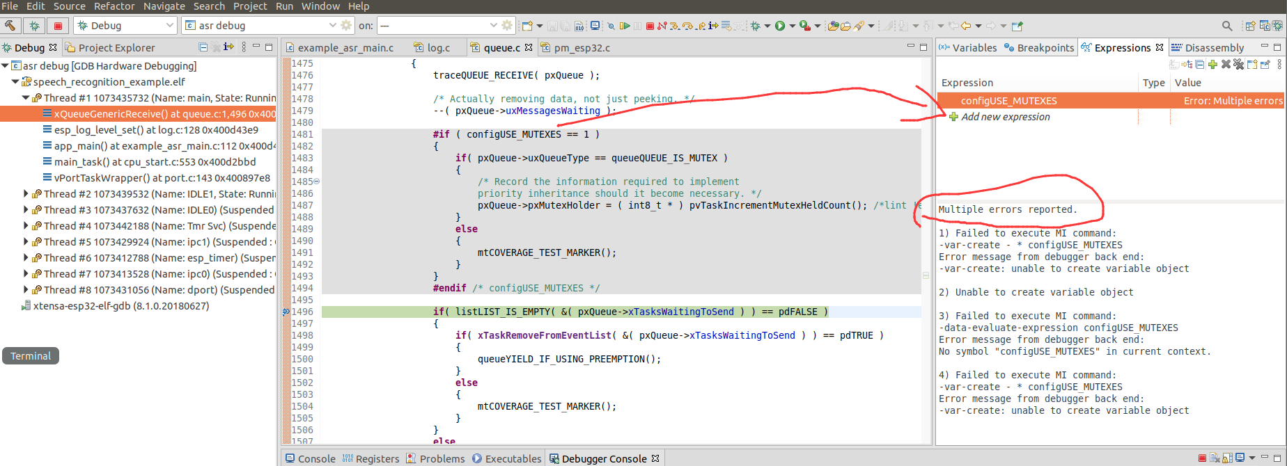
Task: Switch to the log.c editor tab
Action: (432, 47)
